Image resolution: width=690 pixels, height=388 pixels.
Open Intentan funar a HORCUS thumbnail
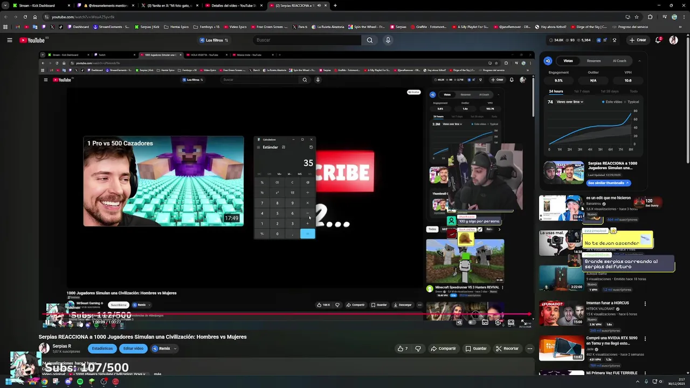tap(561, 313)
